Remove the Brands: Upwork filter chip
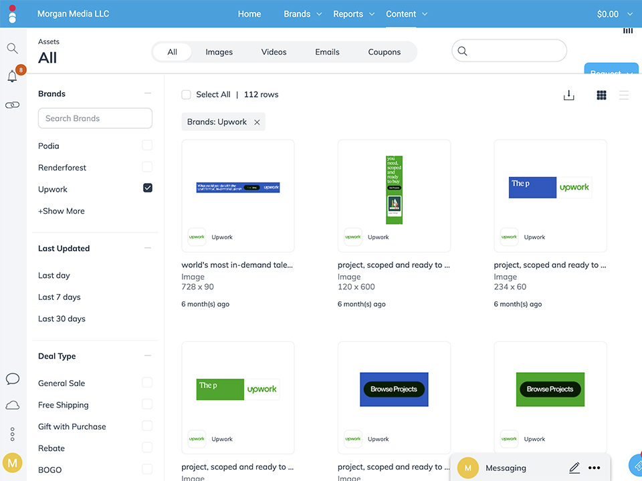Screen dimensions: 642x481 pos(257,122)
